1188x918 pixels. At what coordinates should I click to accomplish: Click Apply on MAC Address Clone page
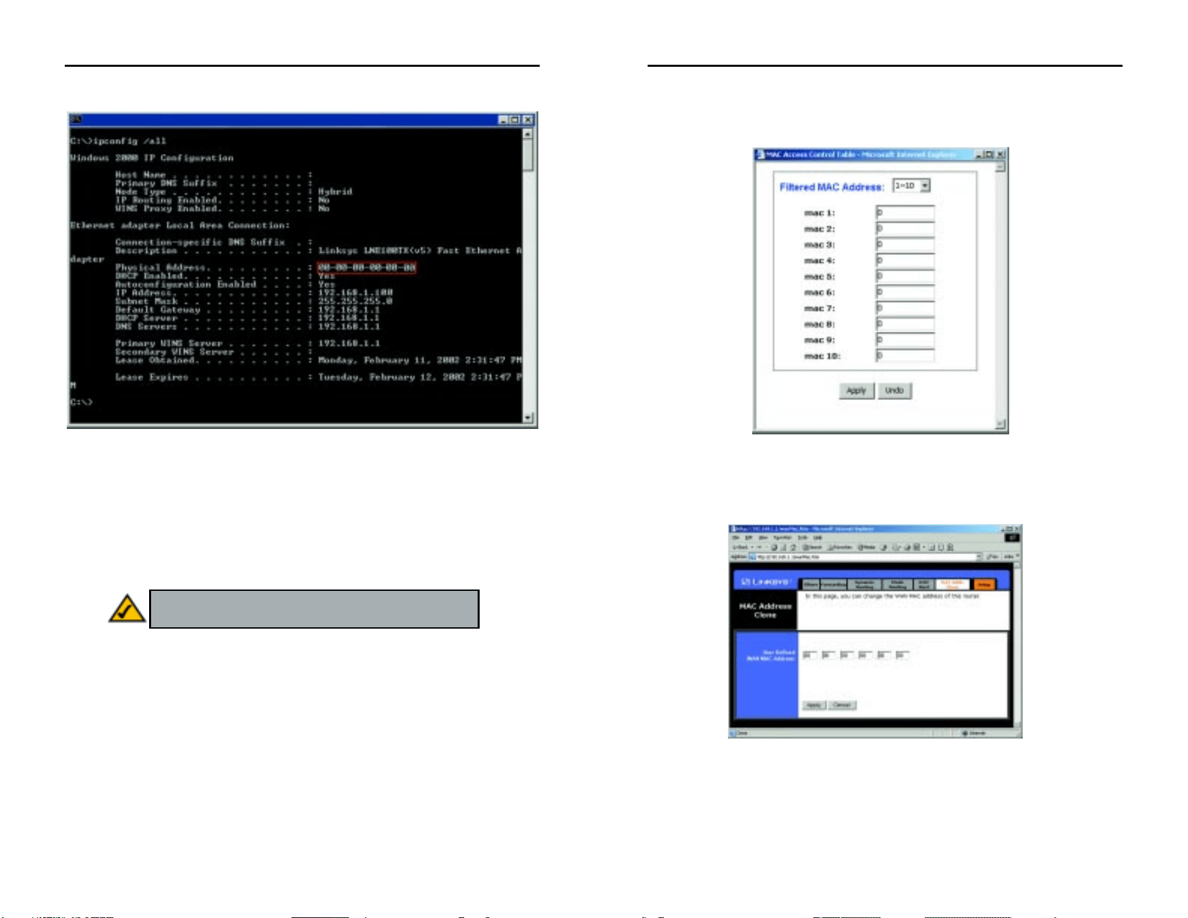[814, 706]
